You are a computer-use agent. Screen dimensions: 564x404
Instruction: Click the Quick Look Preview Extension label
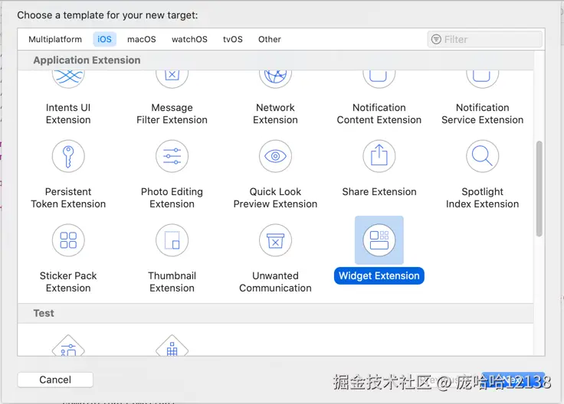(x=276, y=198)
